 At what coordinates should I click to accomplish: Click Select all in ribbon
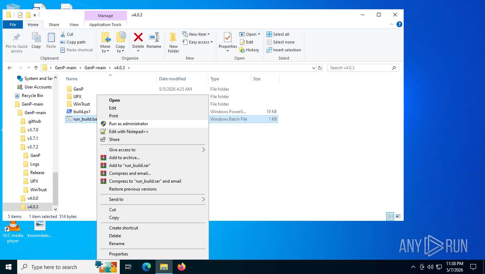click(278, 34)
